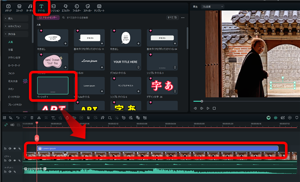Click the redo arrow in timeline toolbar
The height and width of the screenshot is (182, 300).
[24, 118]
